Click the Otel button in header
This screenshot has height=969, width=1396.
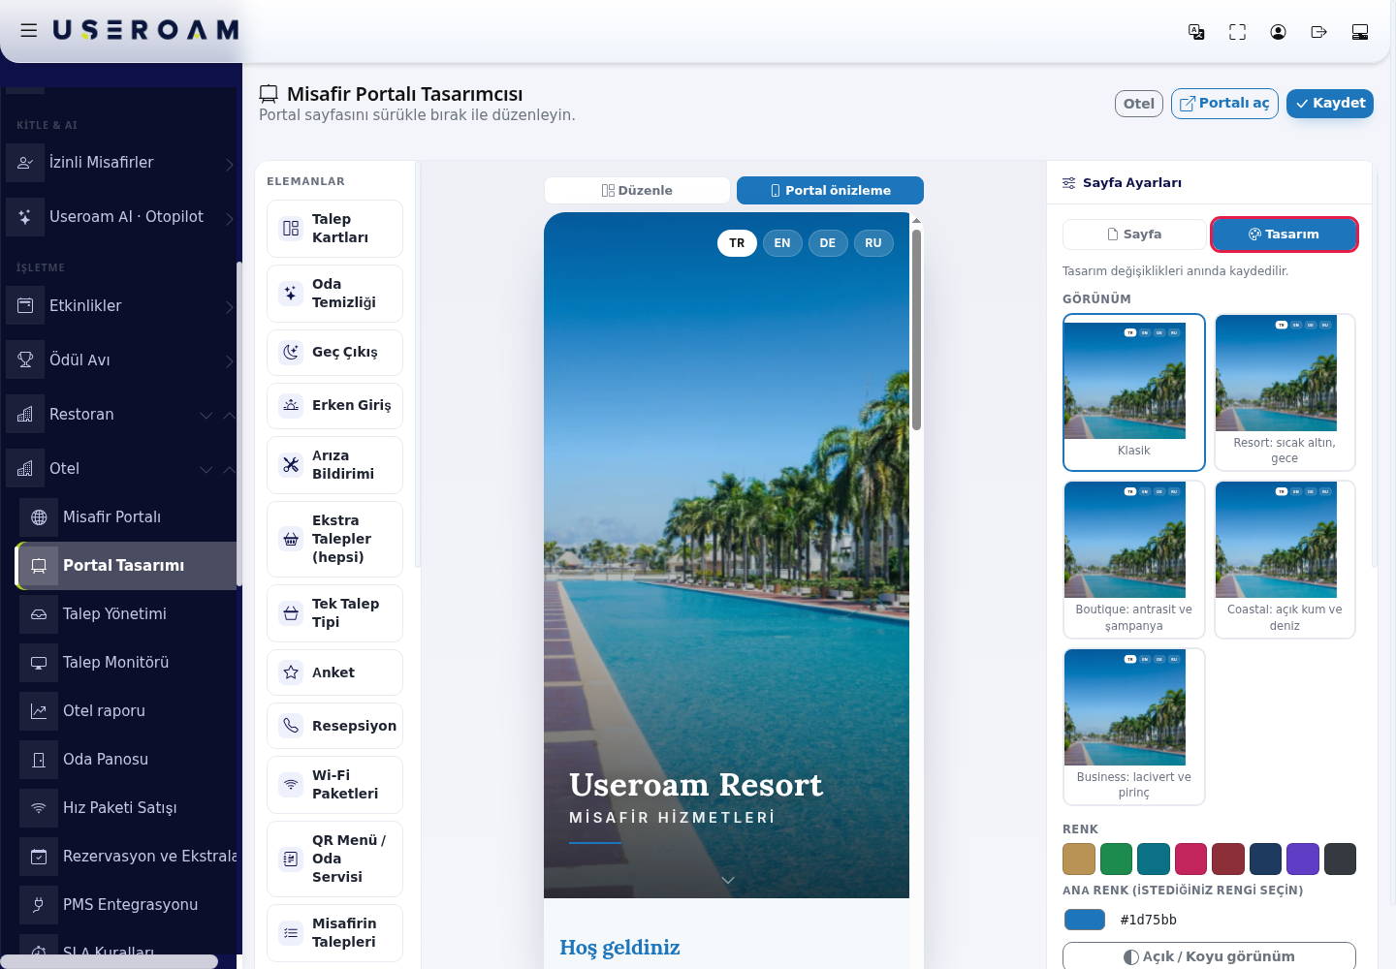(1139, 104)
